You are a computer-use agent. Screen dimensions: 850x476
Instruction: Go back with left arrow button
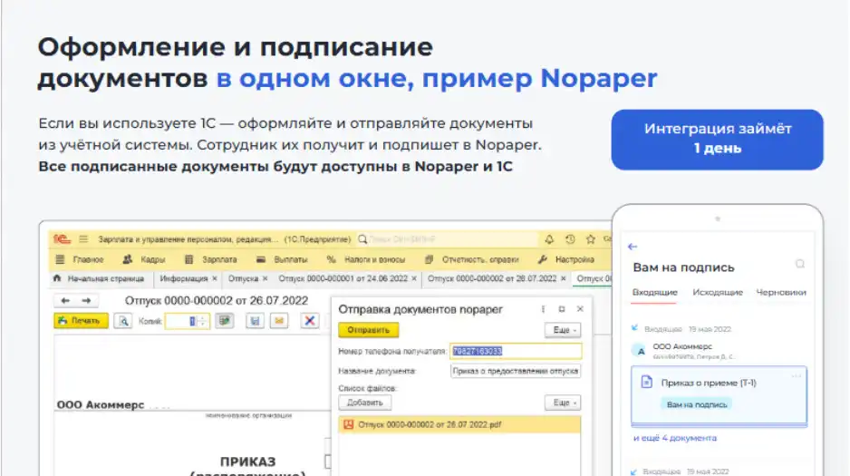(x=65, y=301)
